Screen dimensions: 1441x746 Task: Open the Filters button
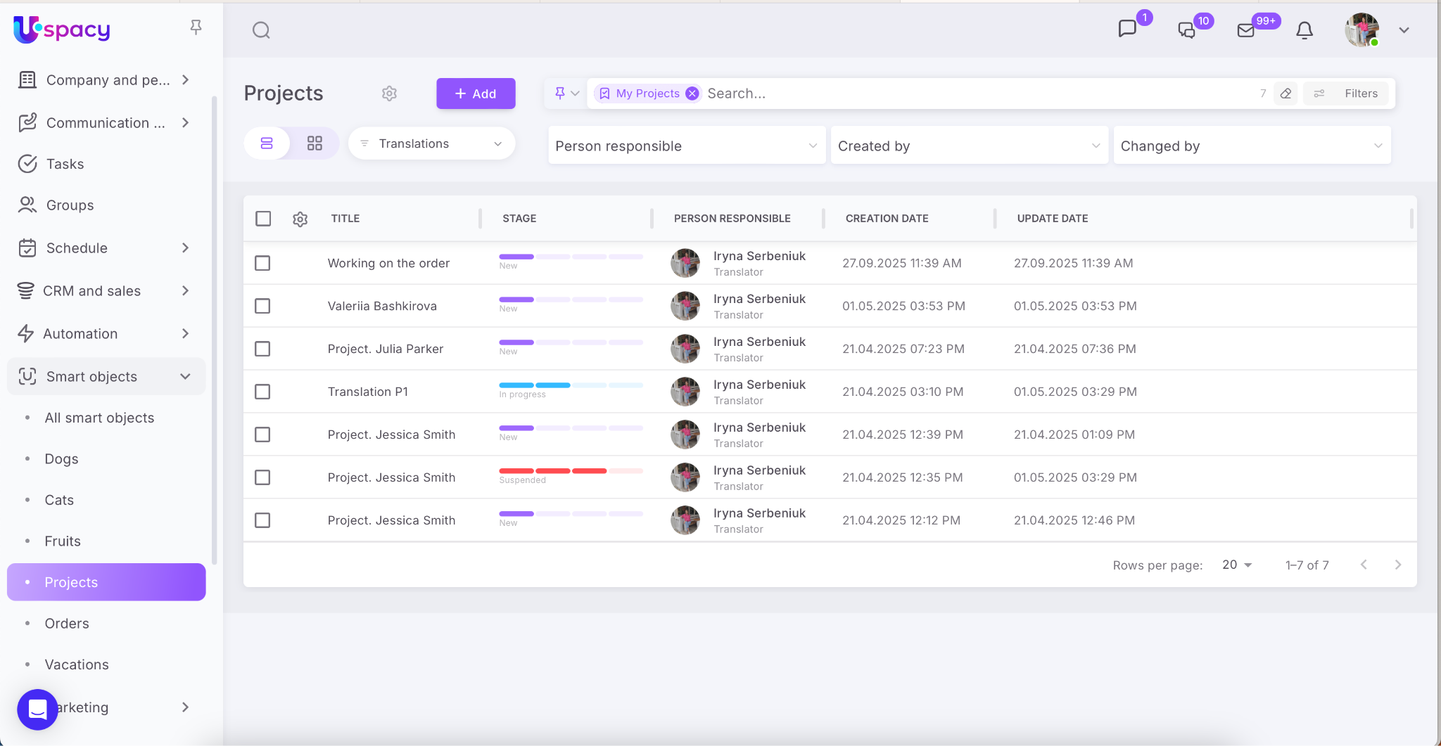coord(1347,94)
